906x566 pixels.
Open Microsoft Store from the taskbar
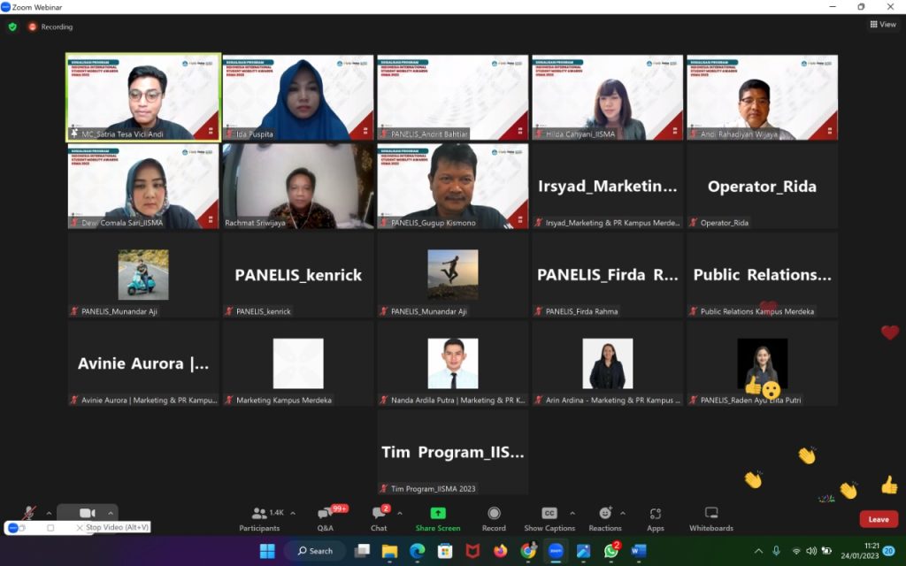click(x=445, y=551)
